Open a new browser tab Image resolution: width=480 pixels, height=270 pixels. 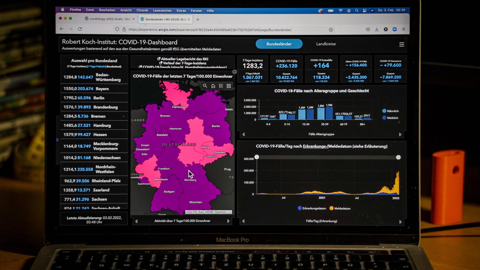click(x=198, y=19)
